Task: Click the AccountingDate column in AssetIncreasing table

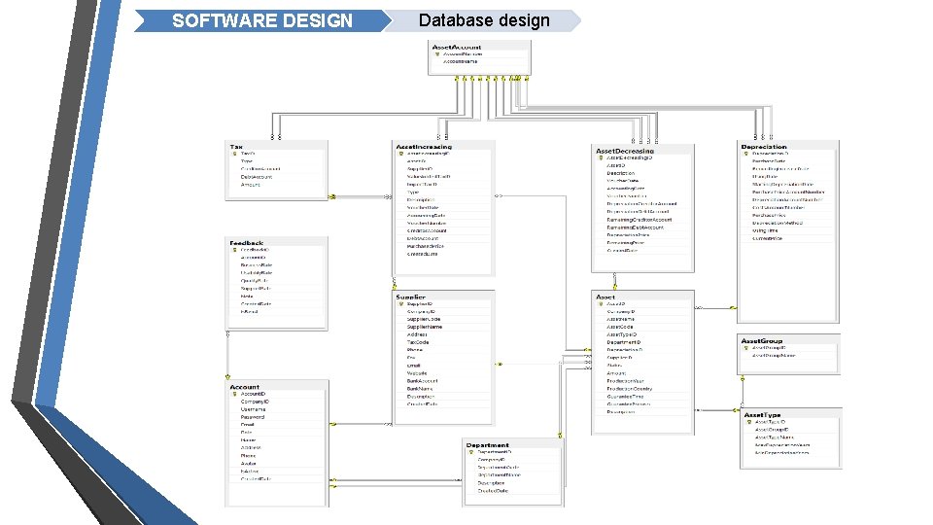Action: tap(426, 216)
